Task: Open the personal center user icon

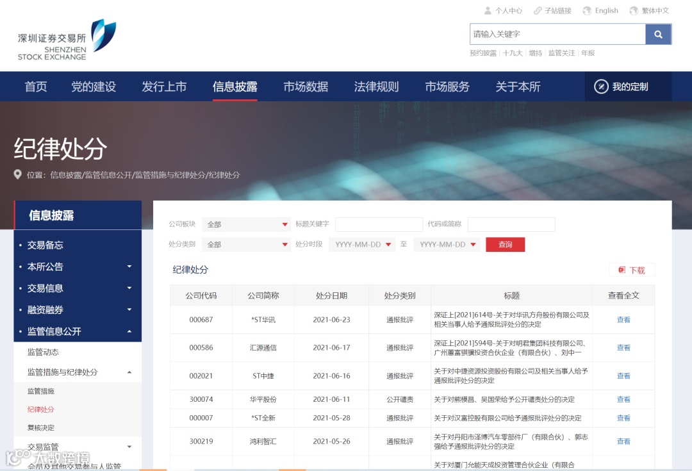Action: click(488, 11)
